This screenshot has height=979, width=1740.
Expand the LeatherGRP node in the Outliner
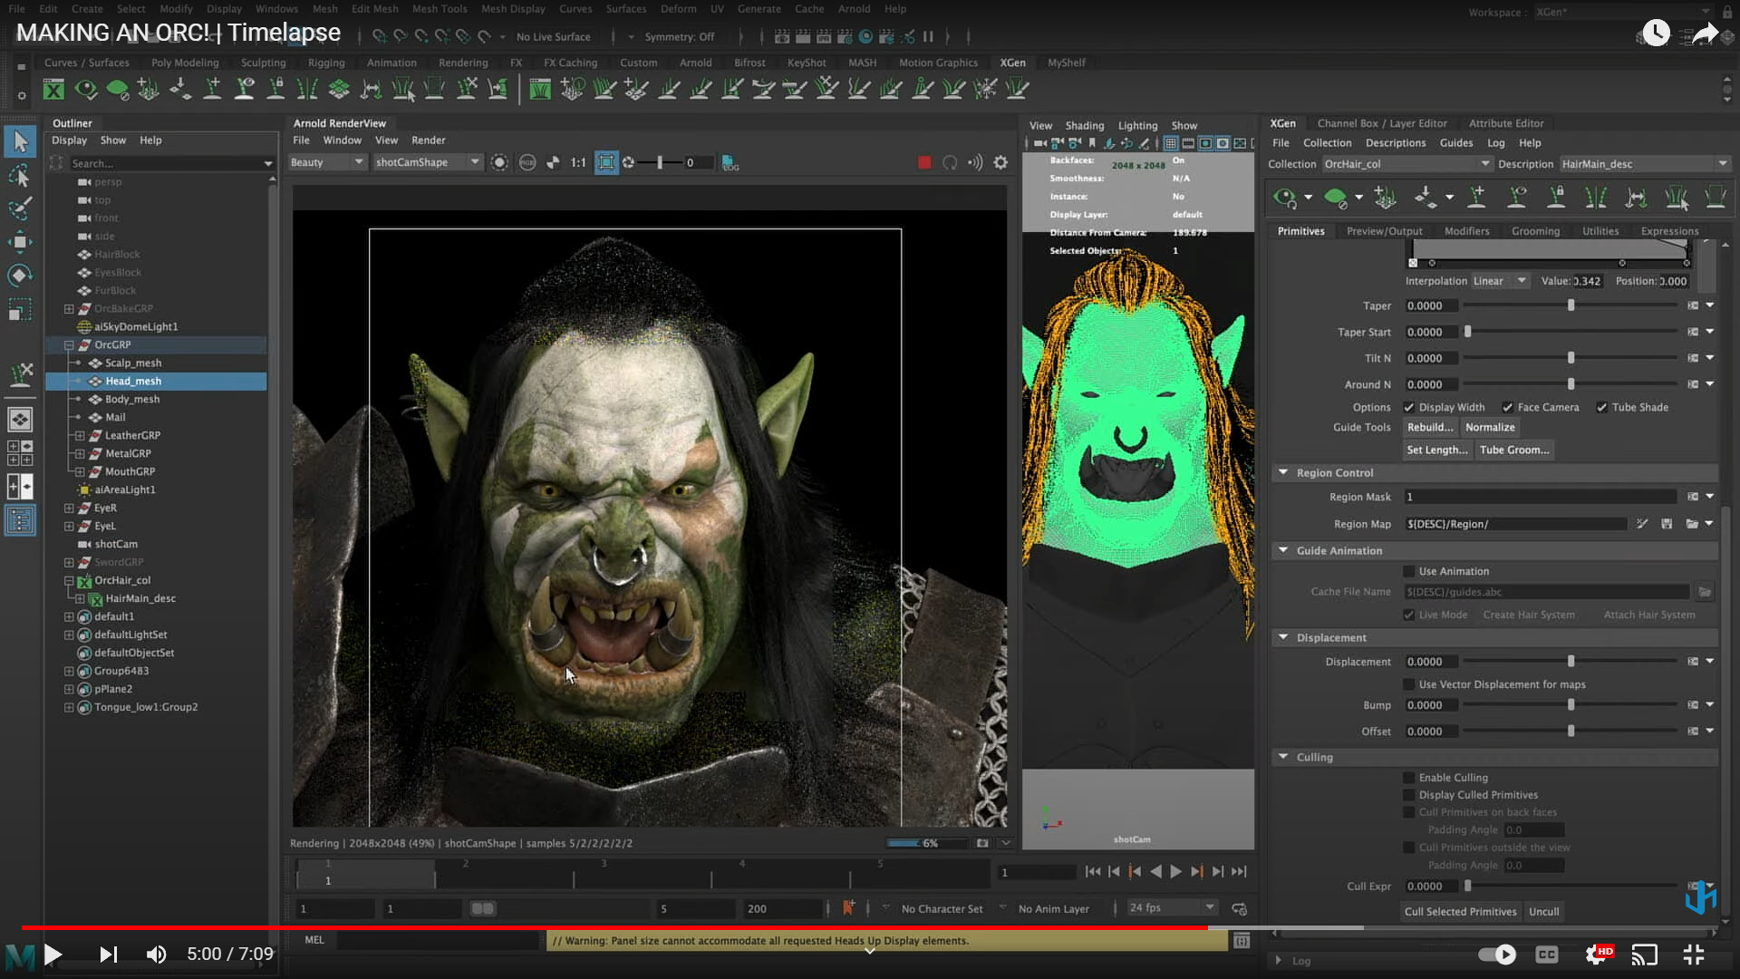point(80,435)
